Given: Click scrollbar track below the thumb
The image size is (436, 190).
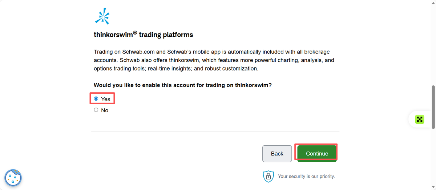Looking at the screenshot, I should pyautogui.click(x=433, y=159).
